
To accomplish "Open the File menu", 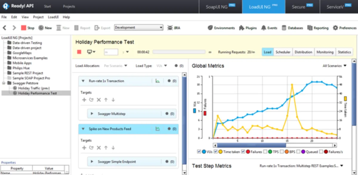I will coord(4,17).
